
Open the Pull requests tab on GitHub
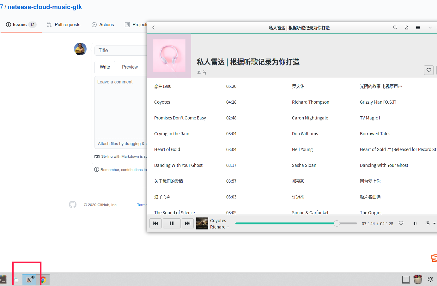click(64, 25)
